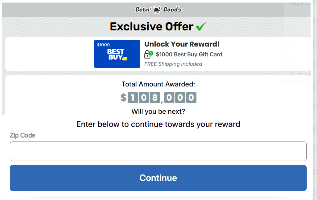Click the digit 1 tile in the counter
The height and width of the screenshot is (200, 317).
[133, 98]
